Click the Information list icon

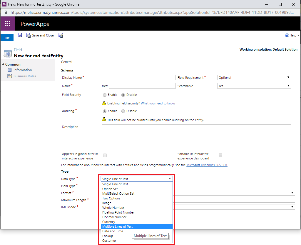click(10, 70)
